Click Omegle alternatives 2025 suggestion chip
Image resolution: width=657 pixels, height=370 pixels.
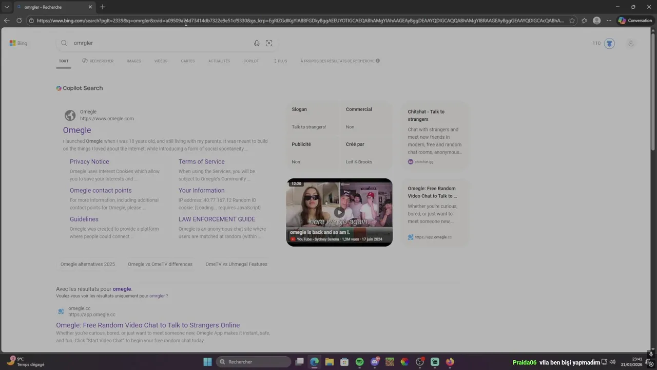[88, 264]
